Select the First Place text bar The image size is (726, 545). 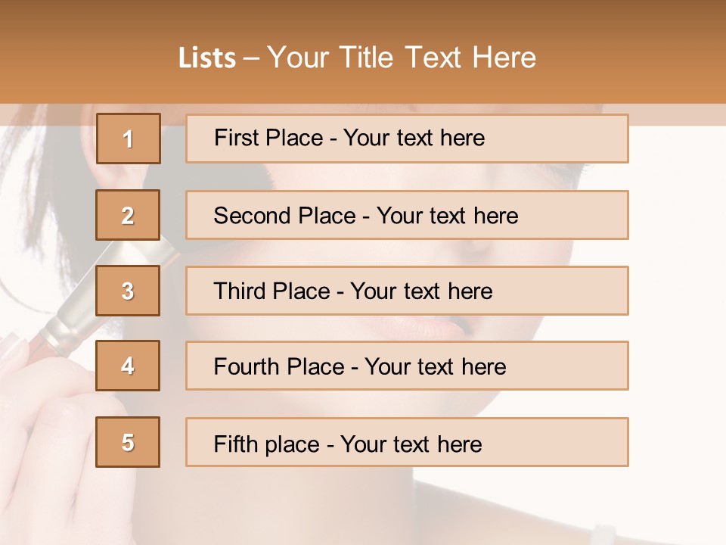pyautogui.click(x=407, y=139)
